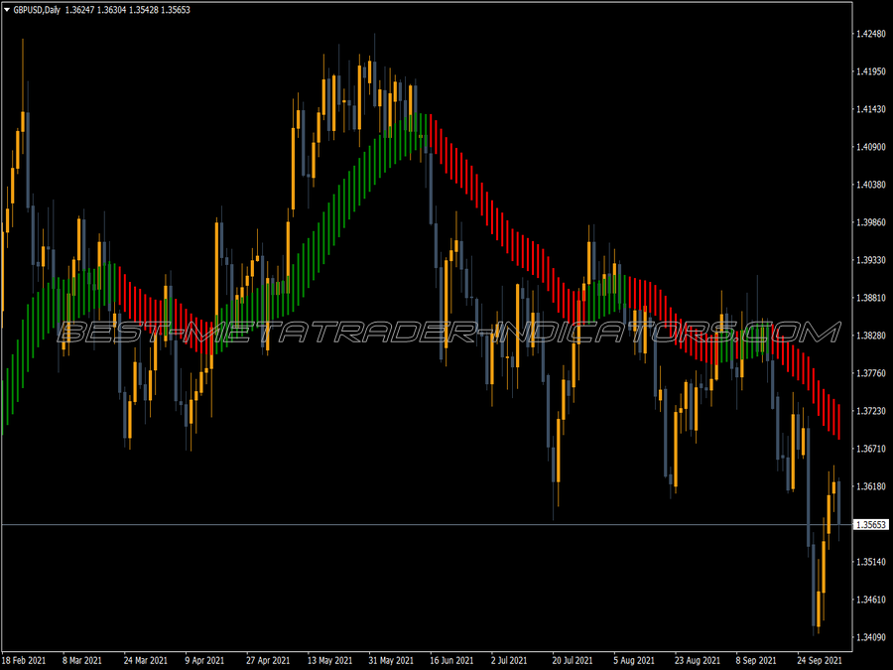Click price axis label 1.39860
Image resolution: width=893 pixels, height=670 pixels.
tap(871, 222)
